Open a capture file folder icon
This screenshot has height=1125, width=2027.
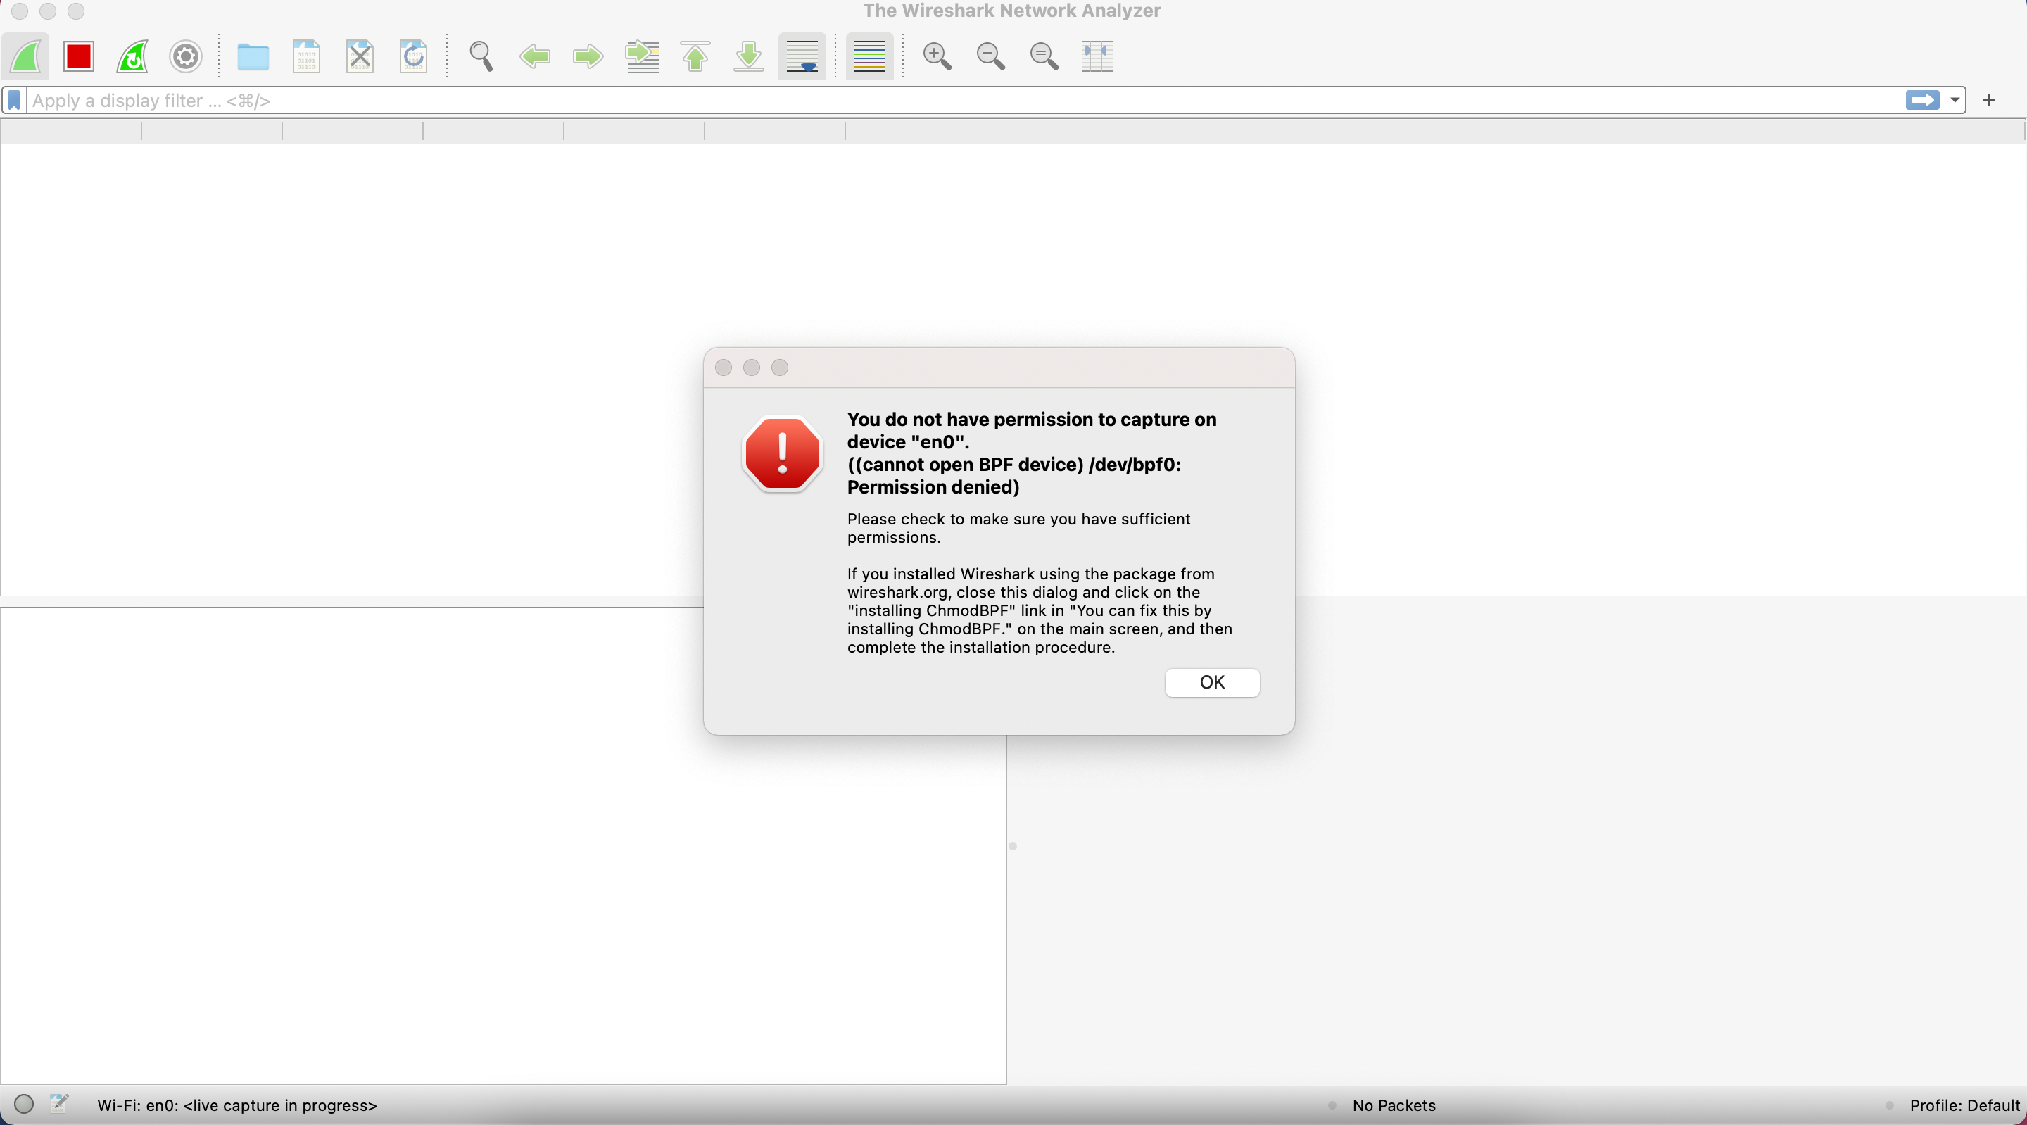click(x=253, y=56)
